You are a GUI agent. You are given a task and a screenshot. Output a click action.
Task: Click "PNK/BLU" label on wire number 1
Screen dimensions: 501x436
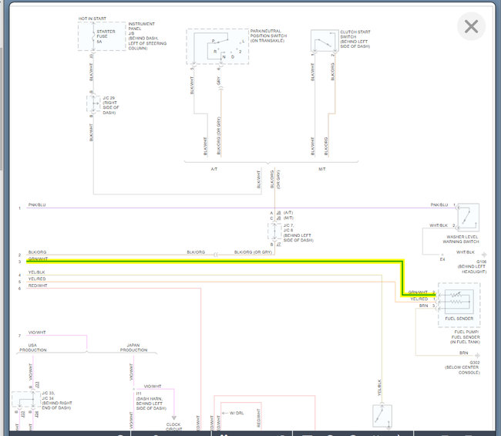(37, 204)
